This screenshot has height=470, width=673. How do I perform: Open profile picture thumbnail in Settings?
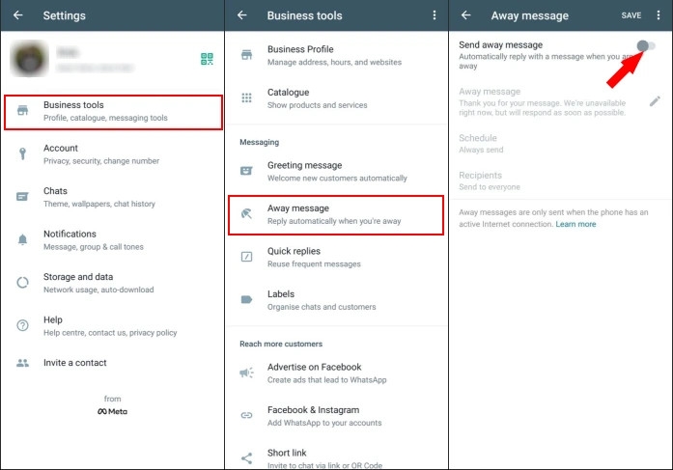click(29, 58)
